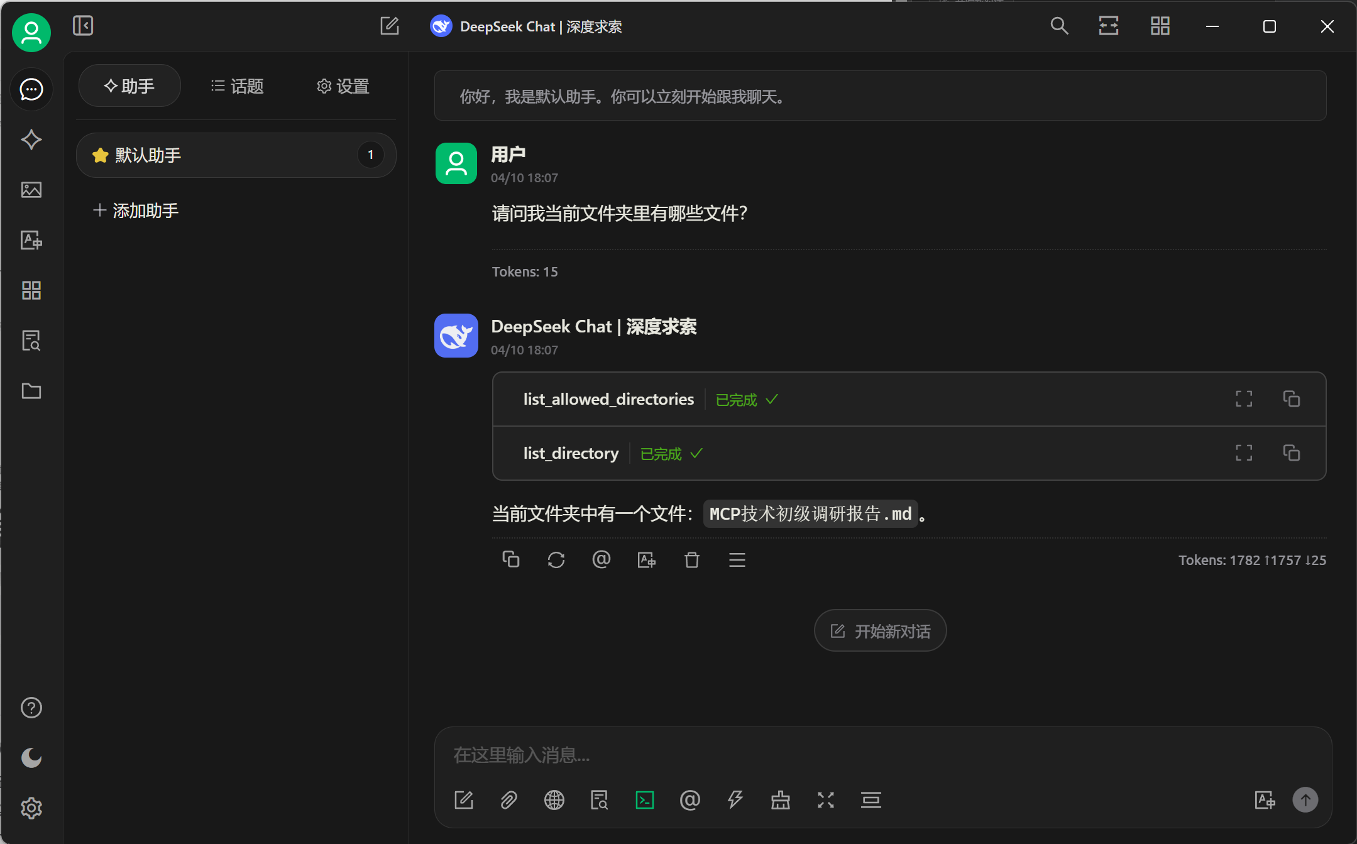Open the translate icon in left sidebar

31,240
